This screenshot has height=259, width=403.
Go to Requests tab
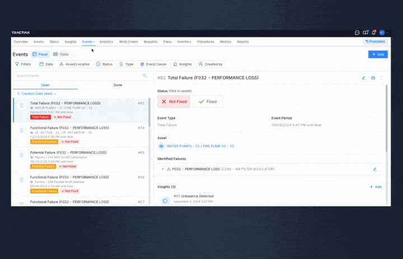(x=151, y=42)
